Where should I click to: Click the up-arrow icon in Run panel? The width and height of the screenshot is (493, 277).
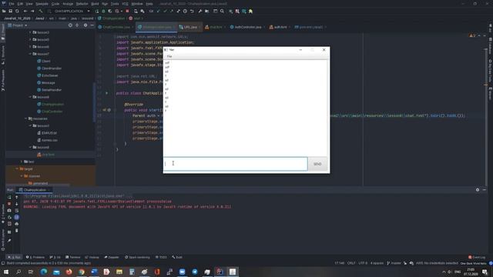(x=17, y=197)
